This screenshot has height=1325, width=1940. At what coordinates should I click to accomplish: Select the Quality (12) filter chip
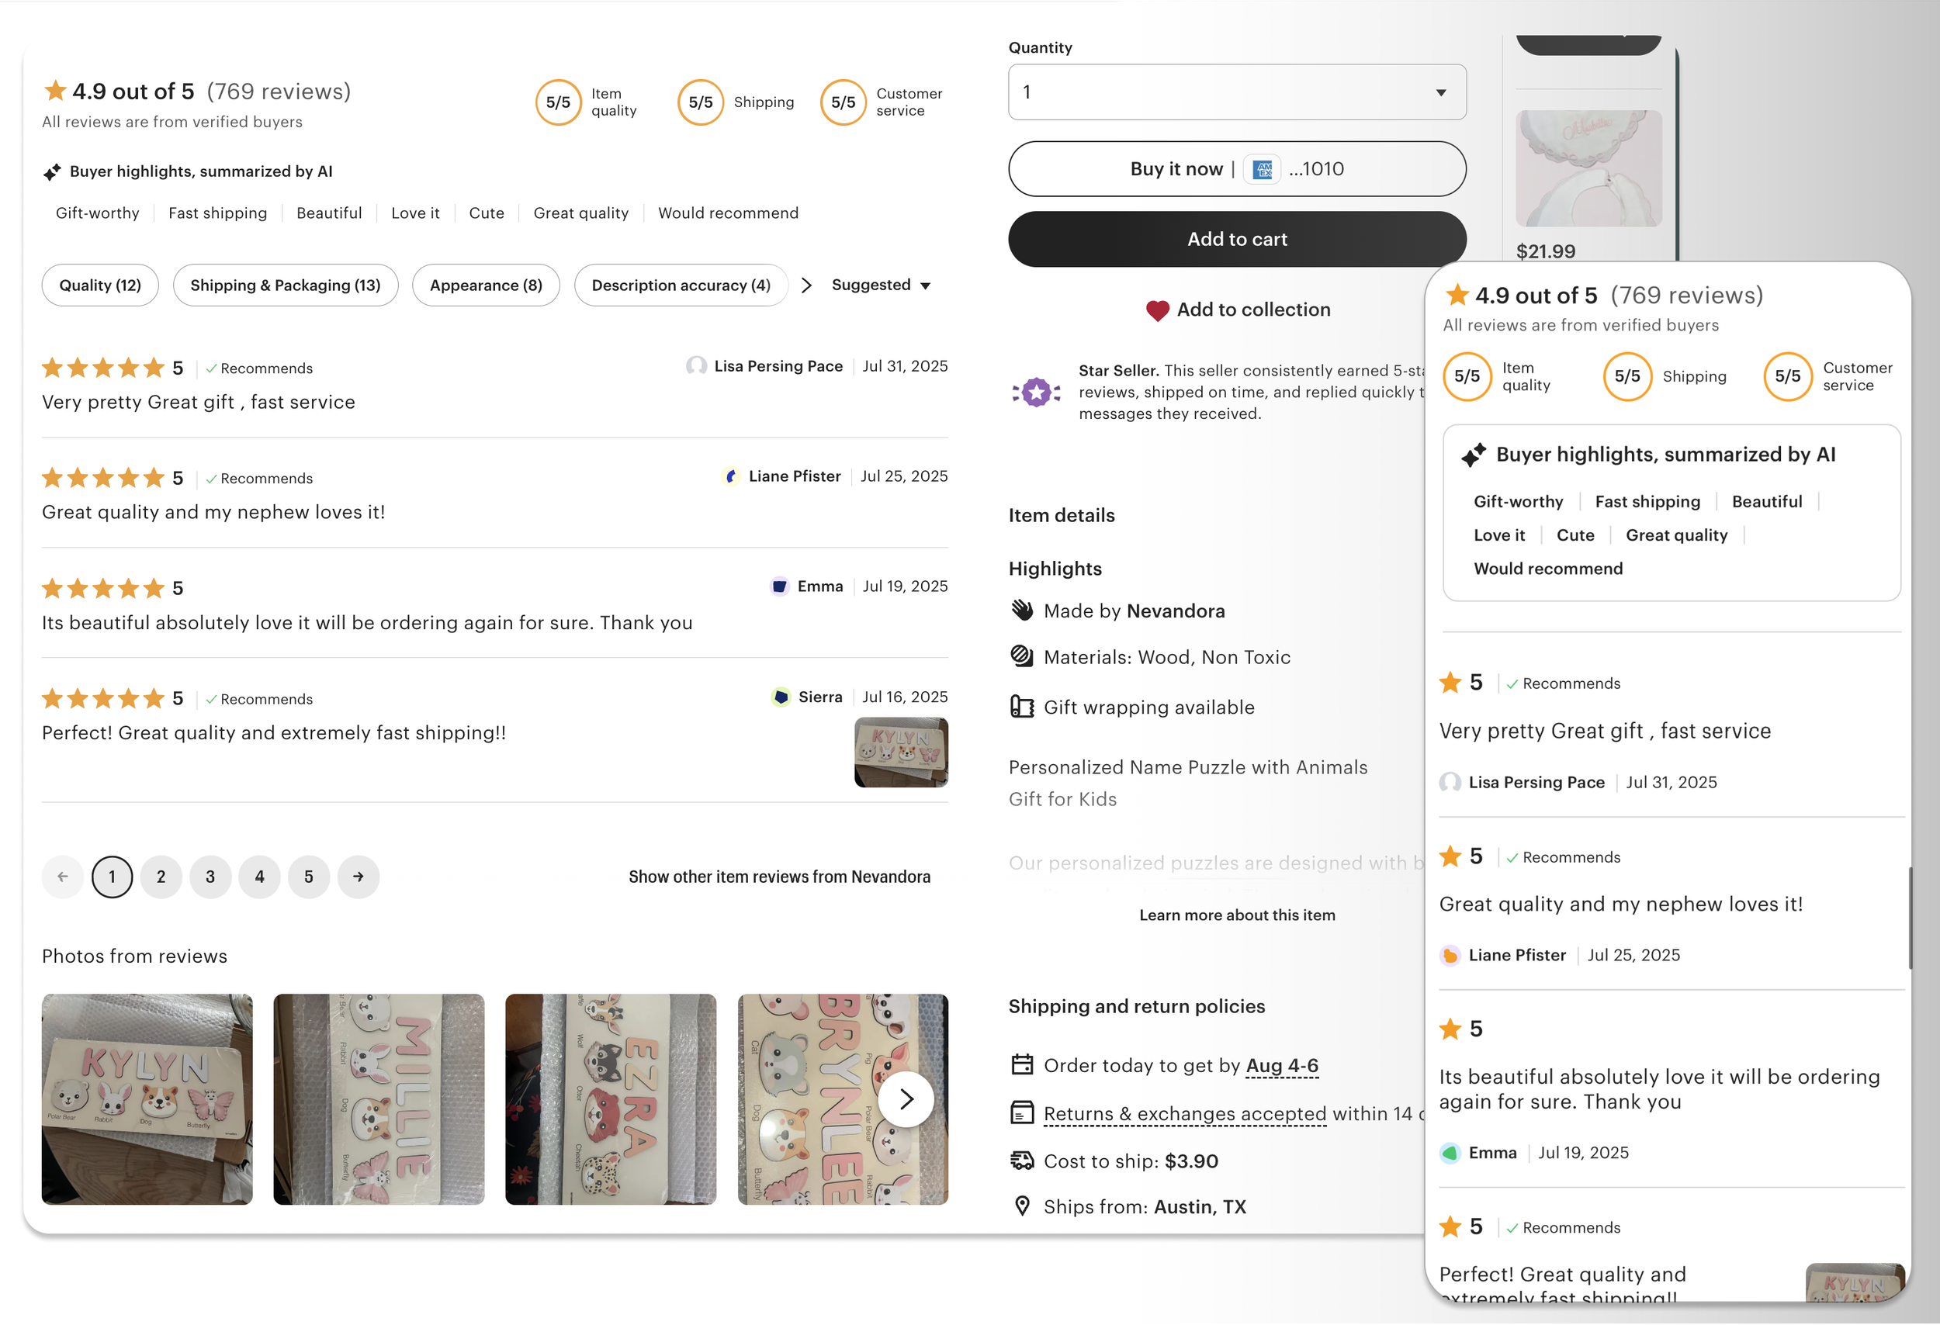(x=100, y=285)
